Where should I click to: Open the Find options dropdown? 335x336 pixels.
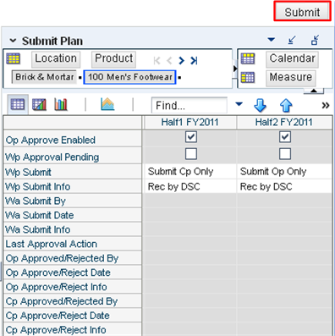pos(239,104)
